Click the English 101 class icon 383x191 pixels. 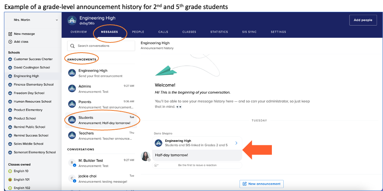coord(10,180)
